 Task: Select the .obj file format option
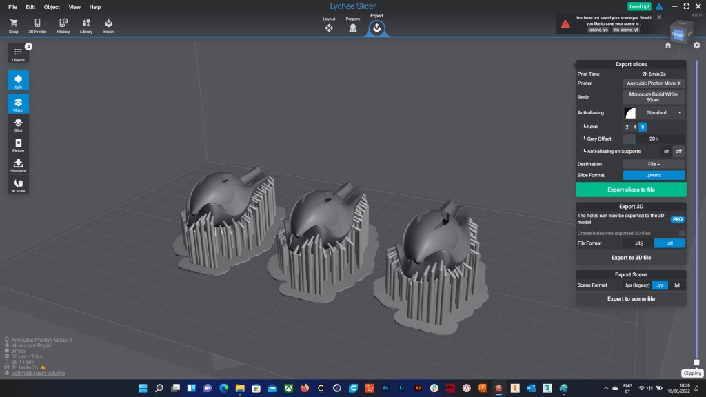click(638, 243)
